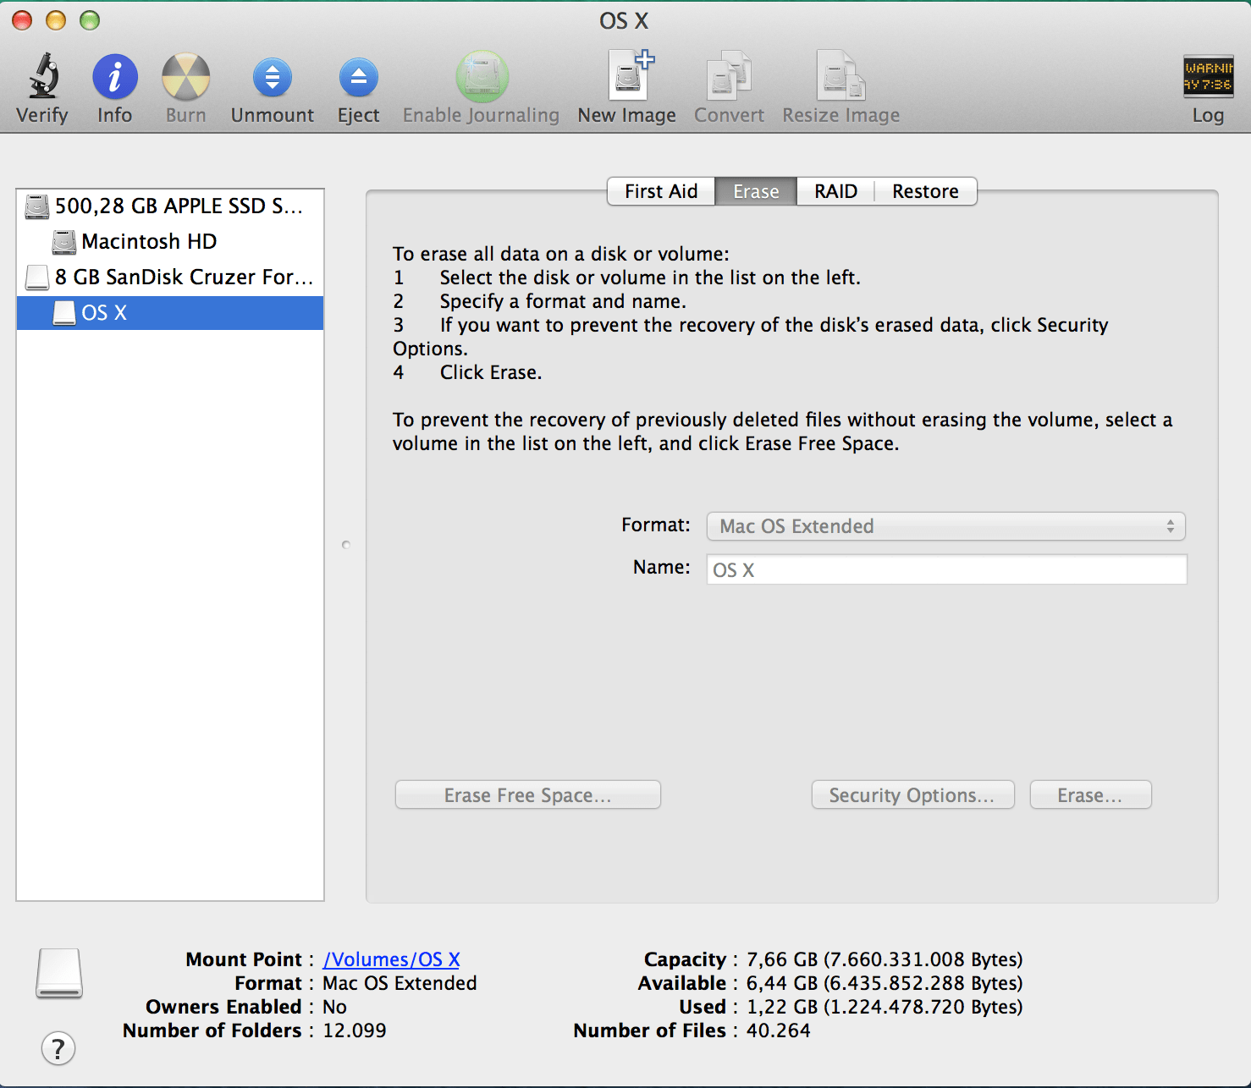Open the Format dropdown

pyautogui.click(x=945, y=525)
